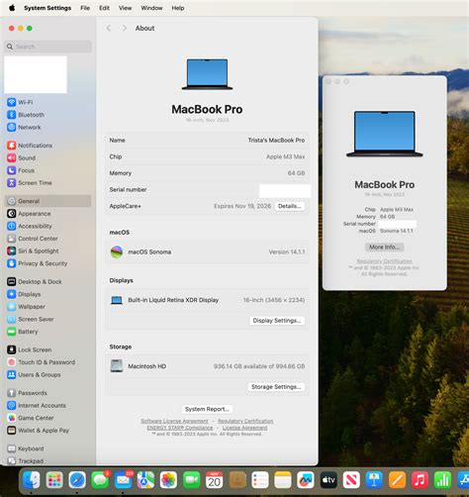The image size is (469, 497).
Task: Select Screen Saver in the sidebar
Action: point(30,319)
